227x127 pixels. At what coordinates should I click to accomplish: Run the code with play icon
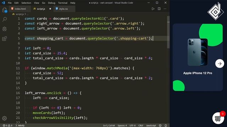pos(153,9)
